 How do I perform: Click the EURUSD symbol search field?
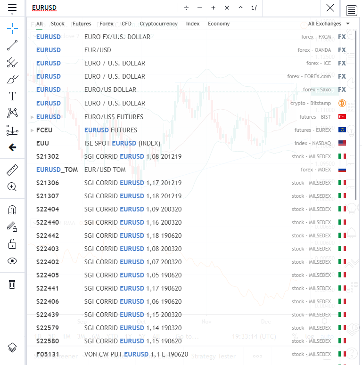tap(102, 8)
